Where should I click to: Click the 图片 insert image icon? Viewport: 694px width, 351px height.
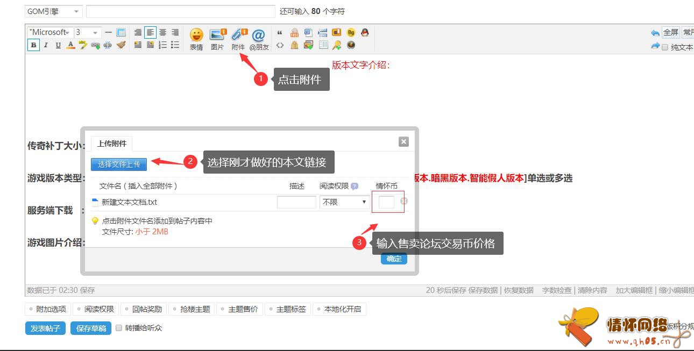217,35
